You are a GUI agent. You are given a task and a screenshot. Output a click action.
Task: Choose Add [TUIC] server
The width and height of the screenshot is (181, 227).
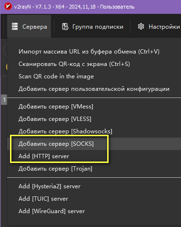pyautogui.click(x=94, y=199)
